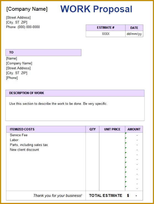Click the recipient [Phone] placeholder
Viewport: 154px width, 204px height.
click(12, 78)
